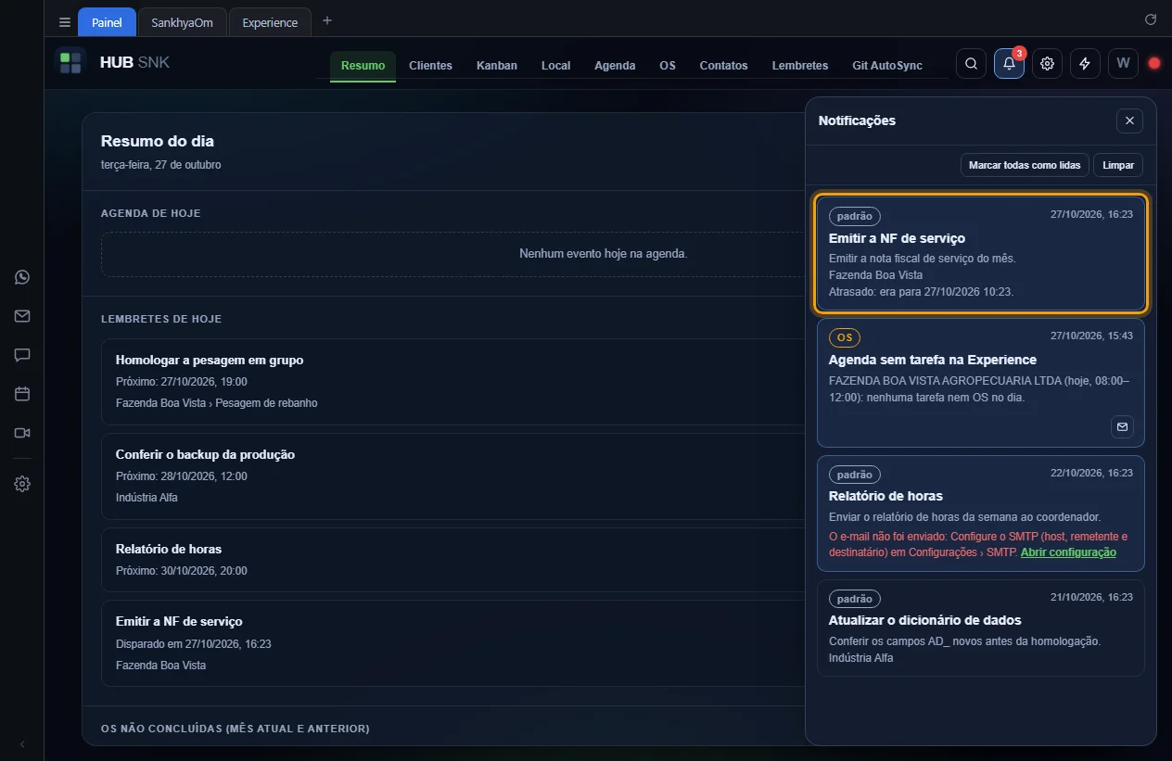Viewport: 1172px width, 761px height.
Task: Click the OS badge on the notification
Action: click(x=845, y=337)
